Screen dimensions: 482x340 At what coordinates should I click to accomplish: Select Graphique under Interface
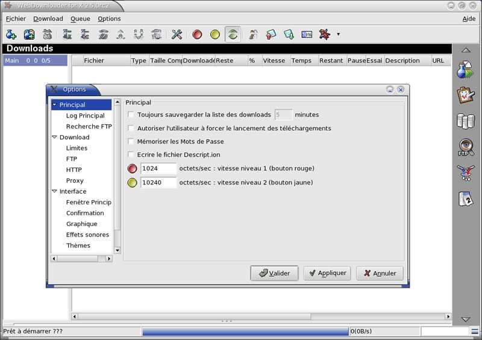pyautogui.click(x=82, y=224)
